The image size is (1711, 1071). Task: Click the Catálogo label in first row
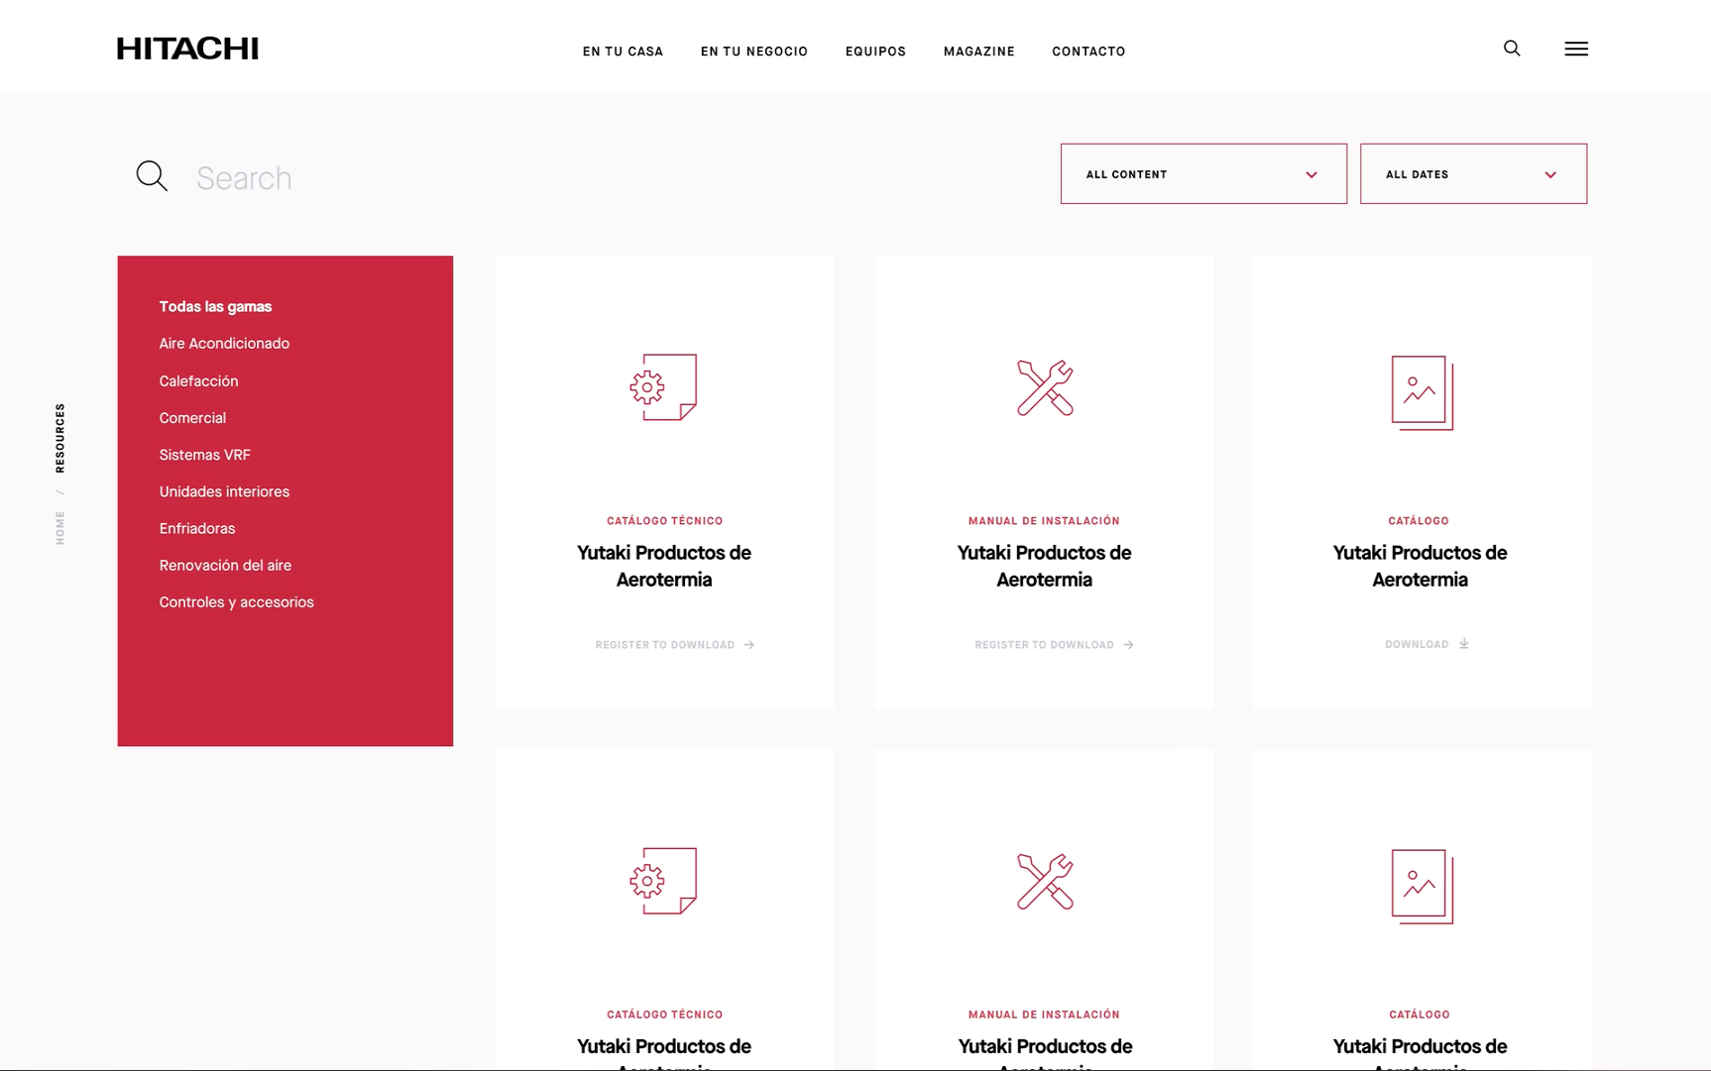1419,521
